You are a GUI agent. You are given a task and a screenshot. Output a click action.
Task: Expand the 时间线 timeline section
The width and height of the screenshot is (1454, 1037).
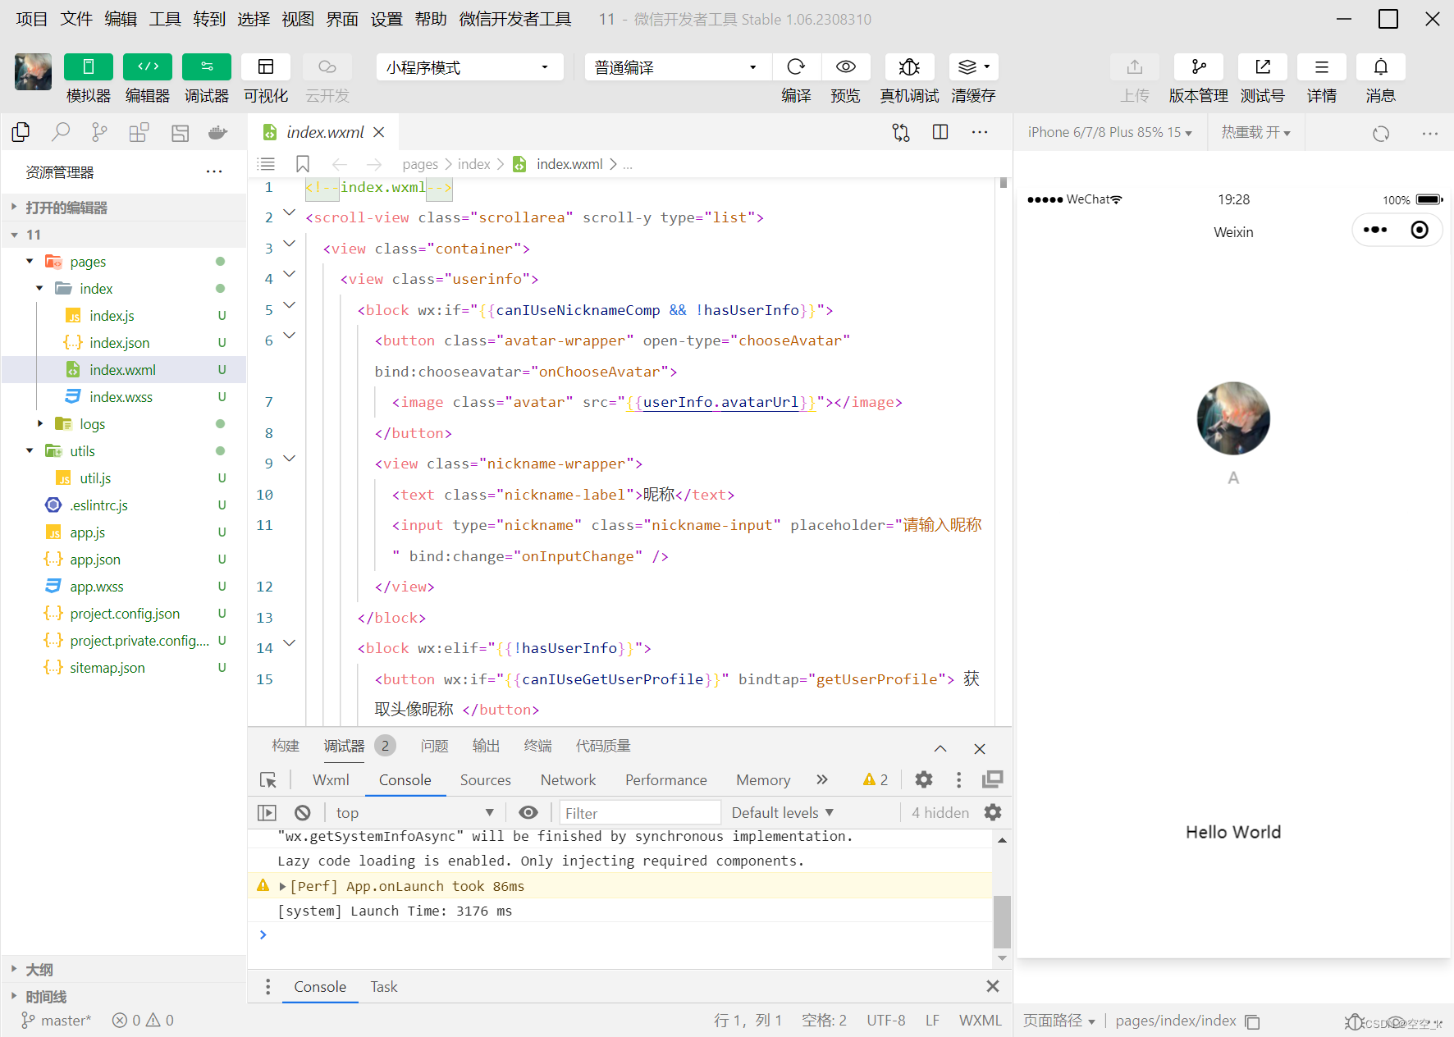[123, 997]
